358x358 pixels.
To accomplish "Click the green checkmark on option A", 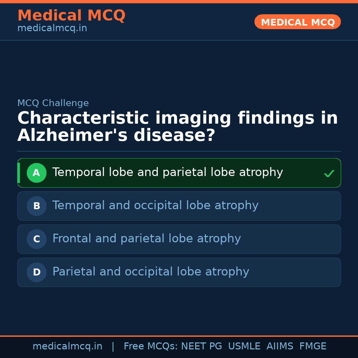I will point(329,173).
